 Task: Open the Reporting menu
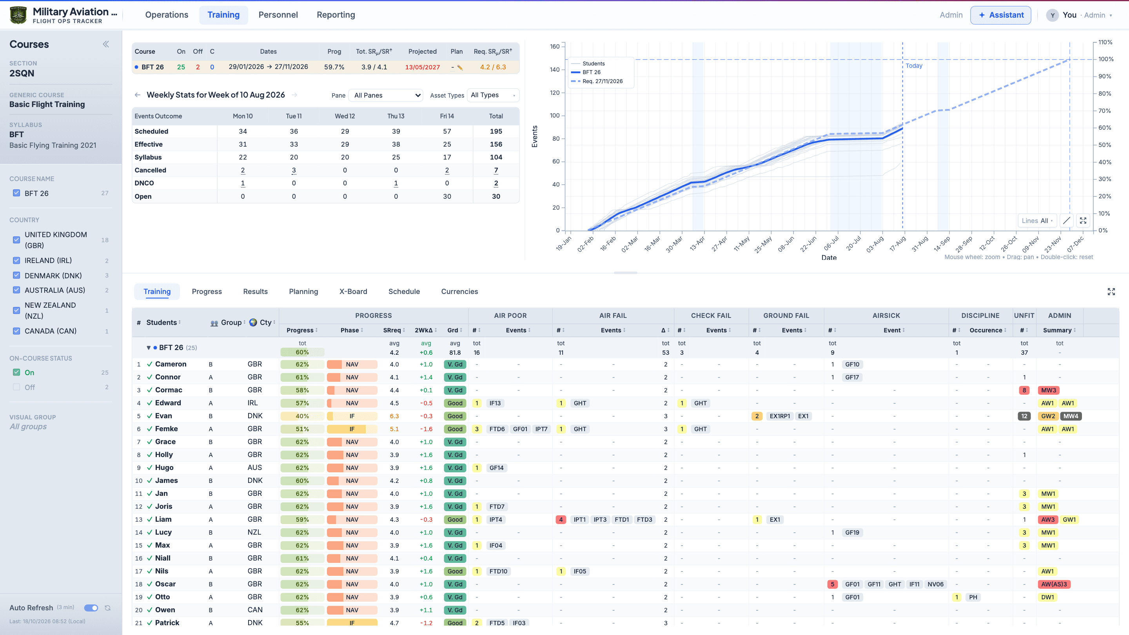[336, 15]
